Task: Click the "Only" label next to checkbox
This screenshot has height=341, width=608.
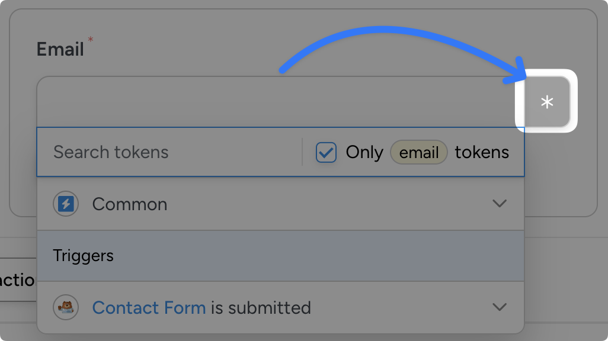Action: [x=364, y=152]
